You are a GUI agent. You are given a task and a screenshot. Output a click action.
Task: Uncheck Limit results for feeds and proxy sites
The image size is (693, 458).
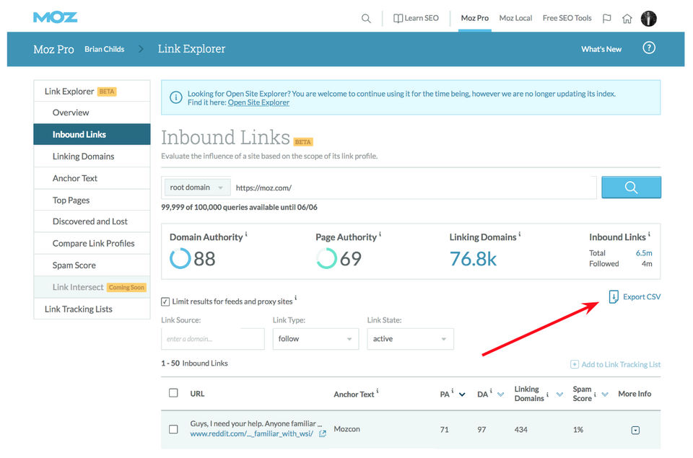pyautogui.click(x=165, y=301)
